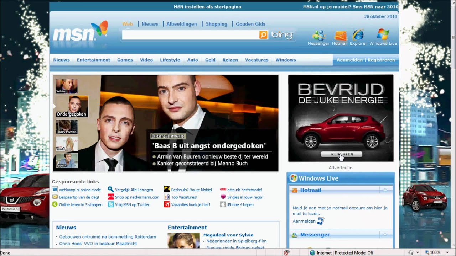Click 'Onno Hoes' VVD in bestuur Maastricht'
456x256 pixels.
(x=98, y=244)
